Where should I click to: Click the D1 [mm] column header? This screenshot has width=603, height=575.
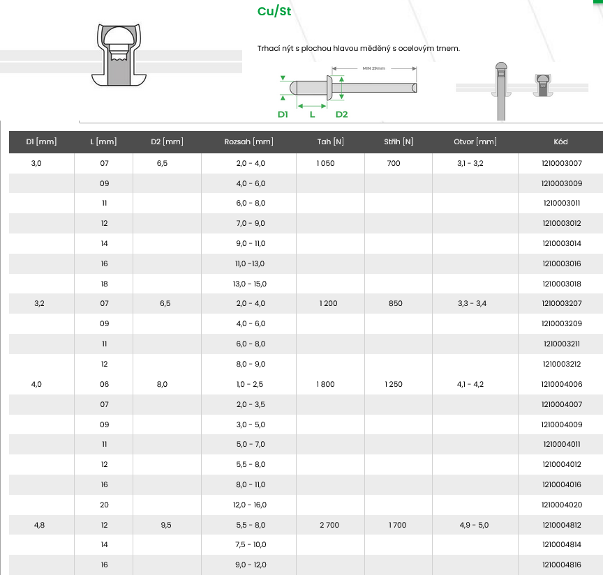tap(41, 141)
